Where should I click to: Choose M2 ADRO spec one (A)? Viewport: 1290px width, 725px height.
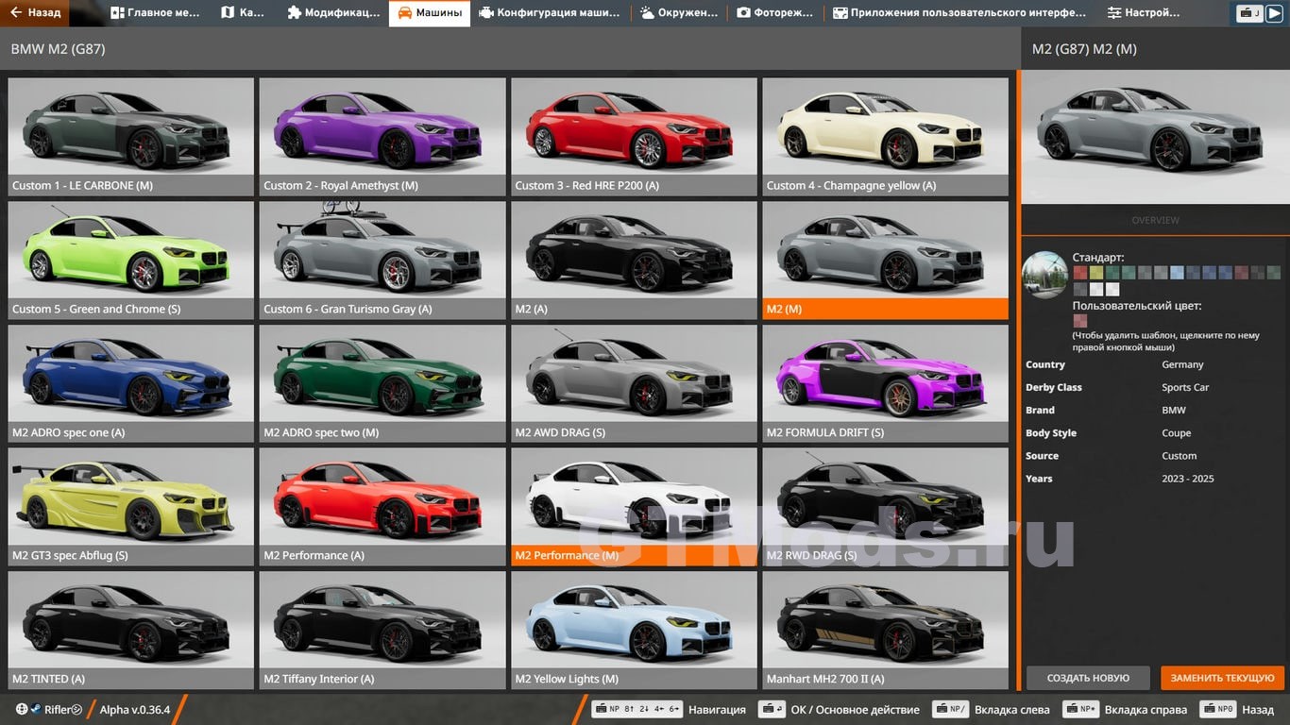tap(130, 383)
